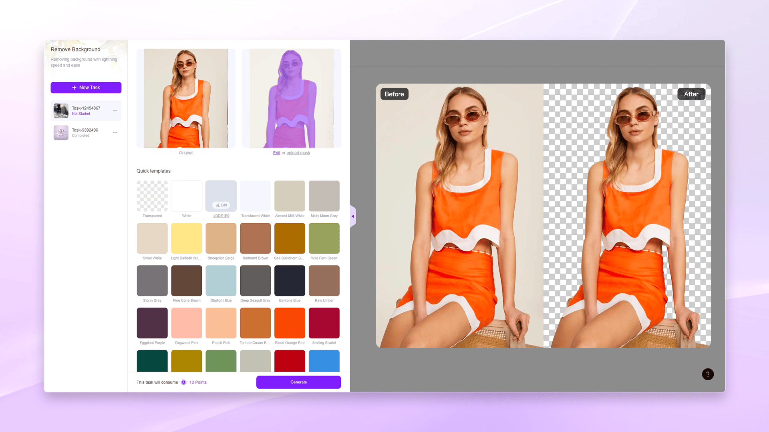Viewport: 769px width, 432px height.
Task: Click the purple mask preview thumbnail
Action: click(292, 98)
